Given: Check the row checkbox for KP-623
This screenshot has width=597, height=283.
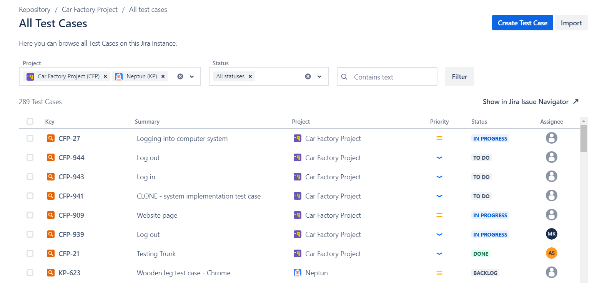Looking at the screenshot, I should pyautogui.click(x=30, y=273).
